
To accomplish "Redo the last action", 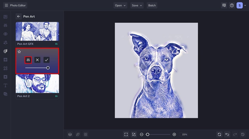I will (235, 135).
